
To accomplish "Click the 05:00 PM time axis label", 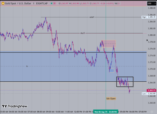I will click(124, 112).
